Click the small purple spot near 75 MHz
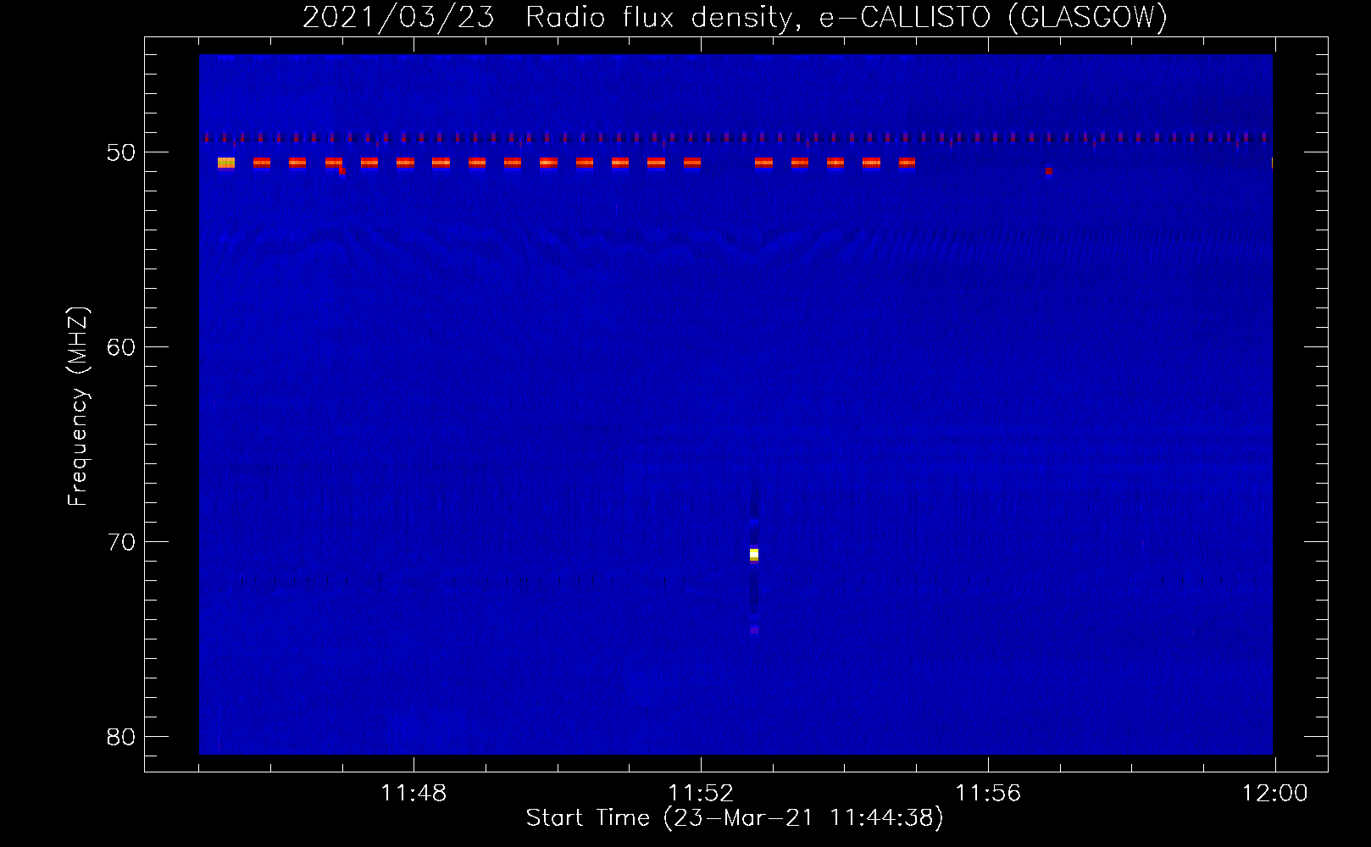This screenshot has width=1371, height=847. point(754,630)
